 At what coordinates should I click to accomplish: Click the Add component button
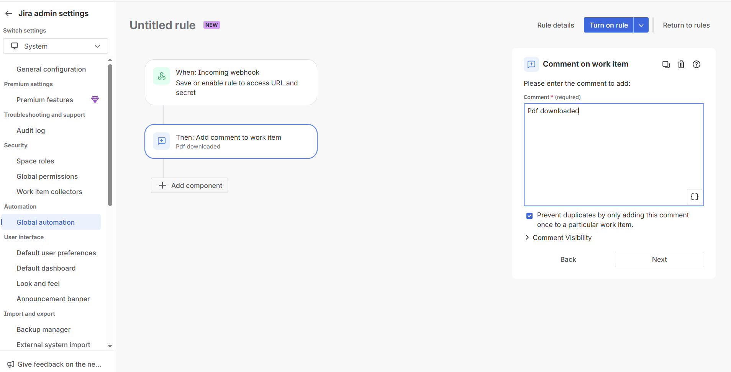(190, 186)
